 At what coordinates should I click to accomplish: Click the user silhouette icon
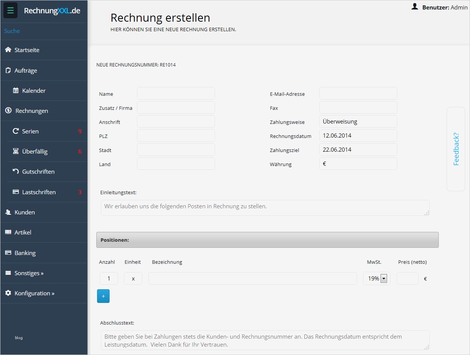pos(415,6)
